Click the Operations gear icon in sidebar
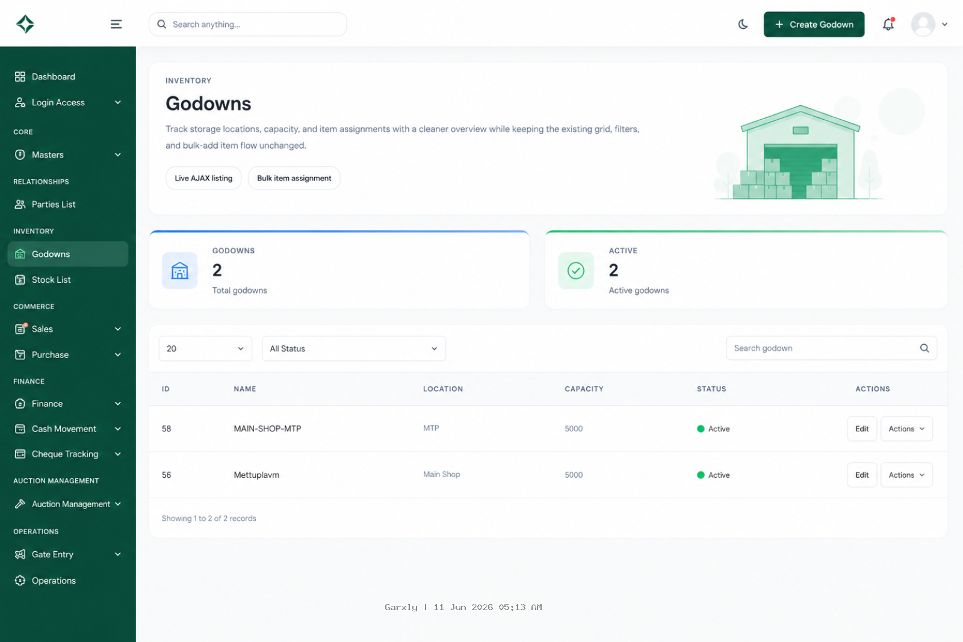 (x=20, y=580)
